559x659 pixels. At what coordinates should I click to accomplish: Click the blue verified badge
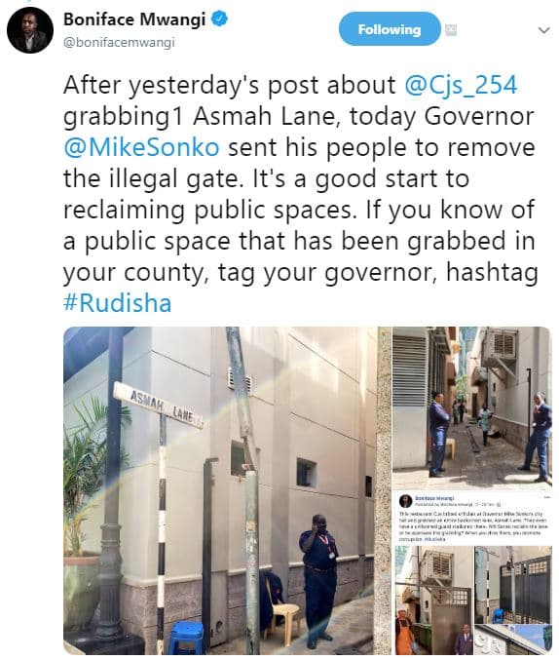tap(219, 19)
